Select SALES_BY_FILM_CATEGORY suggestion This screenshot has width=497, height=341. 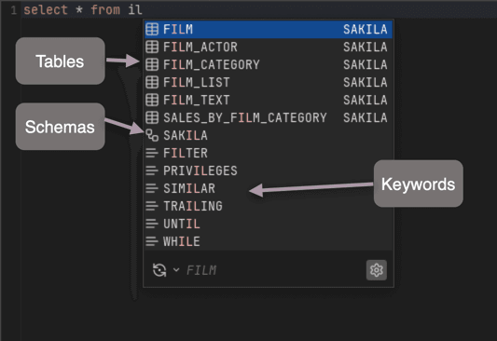click(x=269, y=118)
